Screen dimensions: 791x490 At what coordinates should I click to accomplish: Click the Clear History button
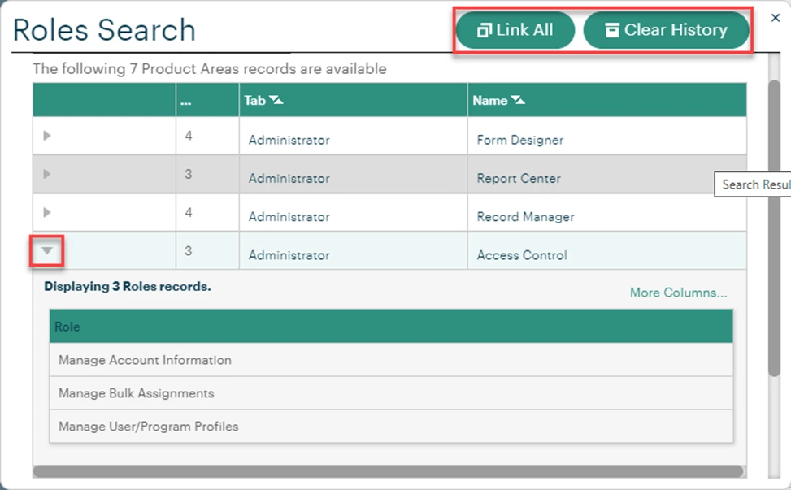pyautogui.click(x=666, y=30)
